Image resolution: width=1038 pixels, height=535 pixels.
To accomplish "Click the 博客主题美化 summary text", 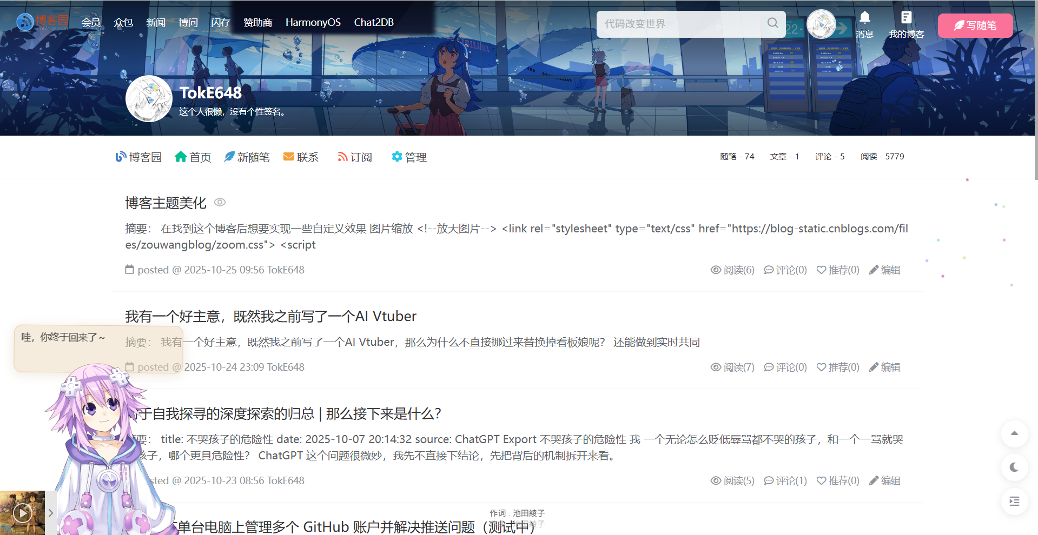I will (x=517, y=237).
